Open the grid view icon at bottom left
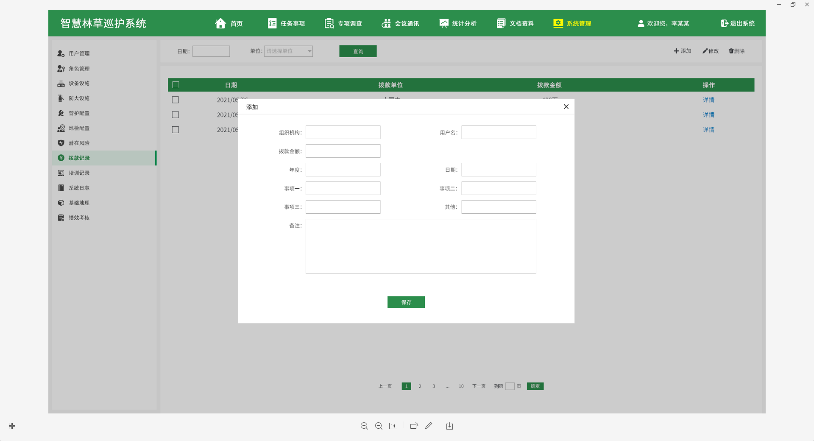The height and width of the screenshot is (441, 814). pos(12,426)
